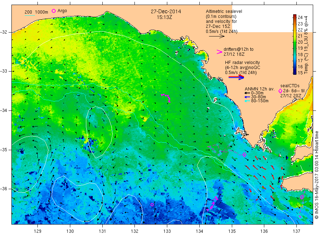The image size is (321, 236).
Task: Click the '200 1000m' contour label
Action: point(36,12)
